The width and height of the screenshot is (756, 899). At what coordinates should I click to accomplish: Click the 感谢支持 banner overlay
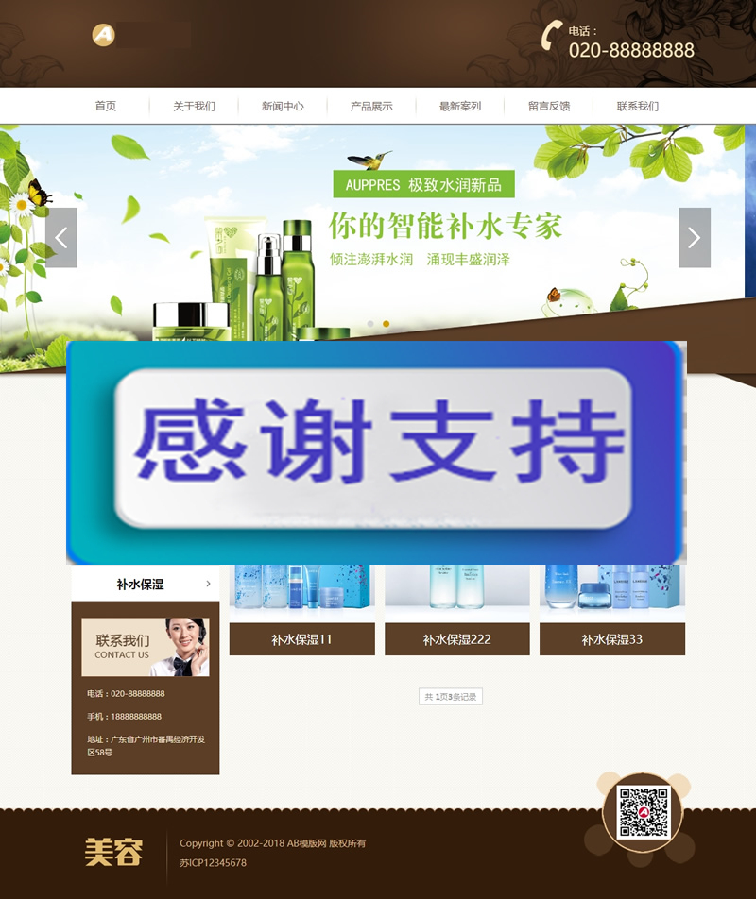376,446
